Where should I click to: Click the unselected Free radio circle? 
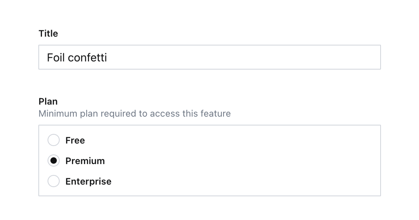[53, 140]
